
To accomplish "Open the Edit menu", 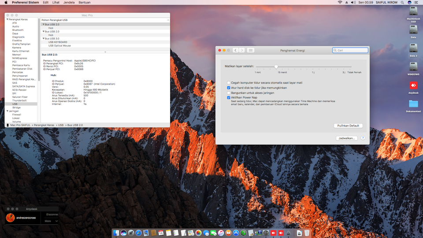I will (45, 3).
